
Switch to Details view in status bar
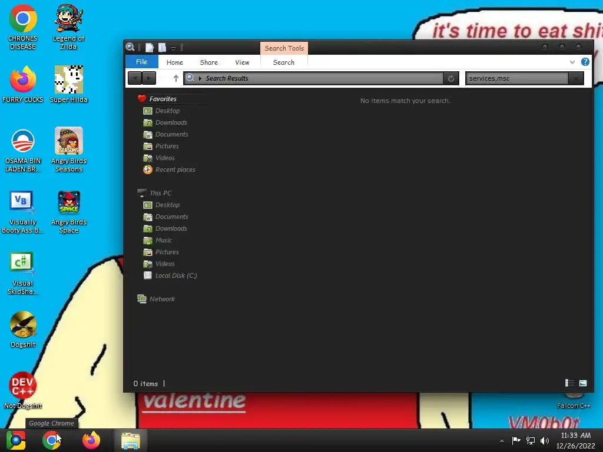click(569, 383)
